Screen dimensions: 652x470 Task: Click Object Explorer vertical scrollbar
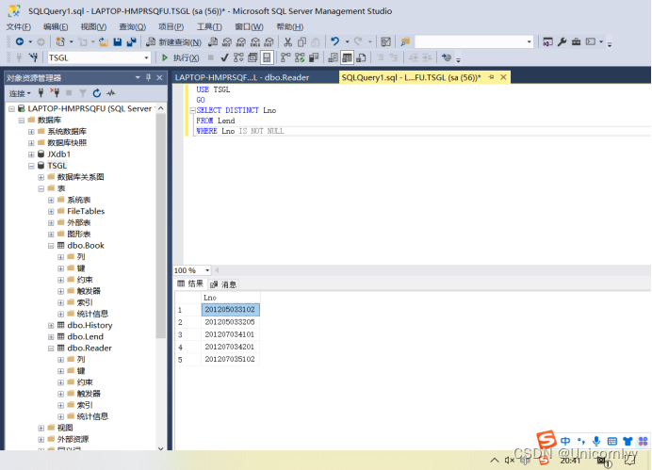pos(161,226)
